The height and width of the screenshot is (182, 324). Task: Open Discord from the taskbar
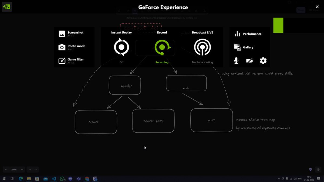tap(70, 178)
